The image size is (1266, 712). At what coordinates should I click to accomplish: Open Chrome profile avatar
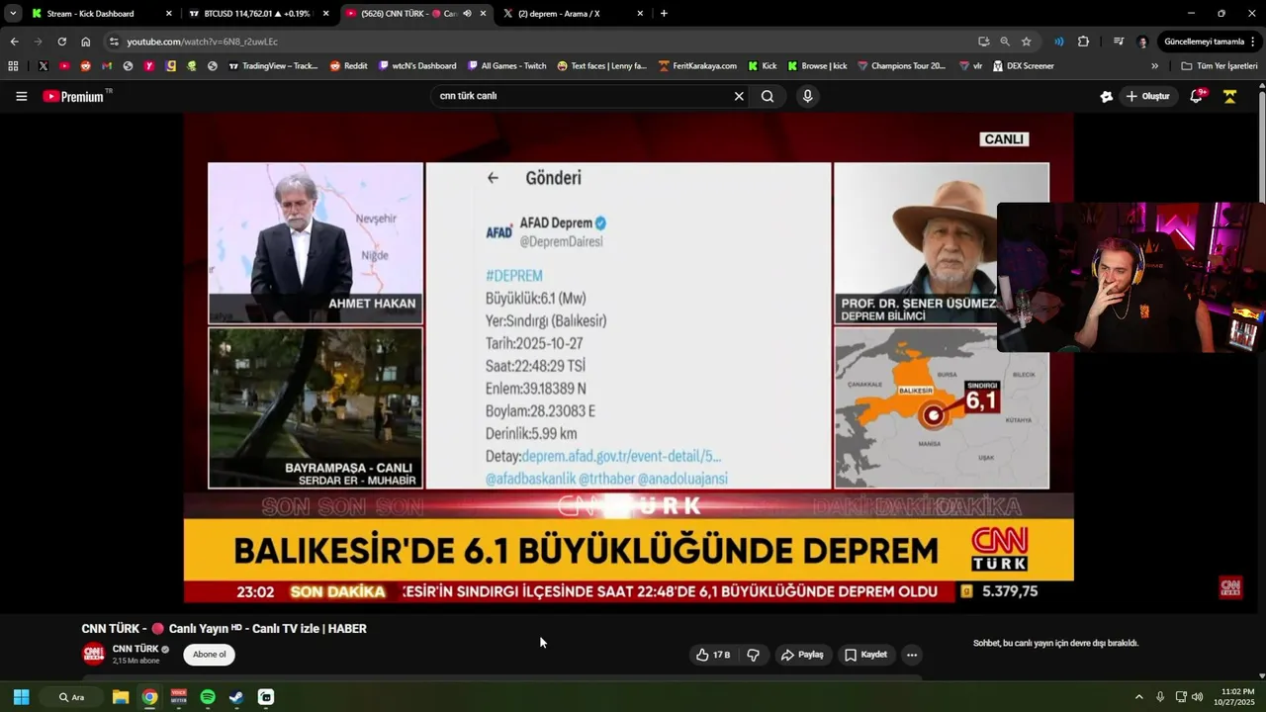pos(1143,42)
